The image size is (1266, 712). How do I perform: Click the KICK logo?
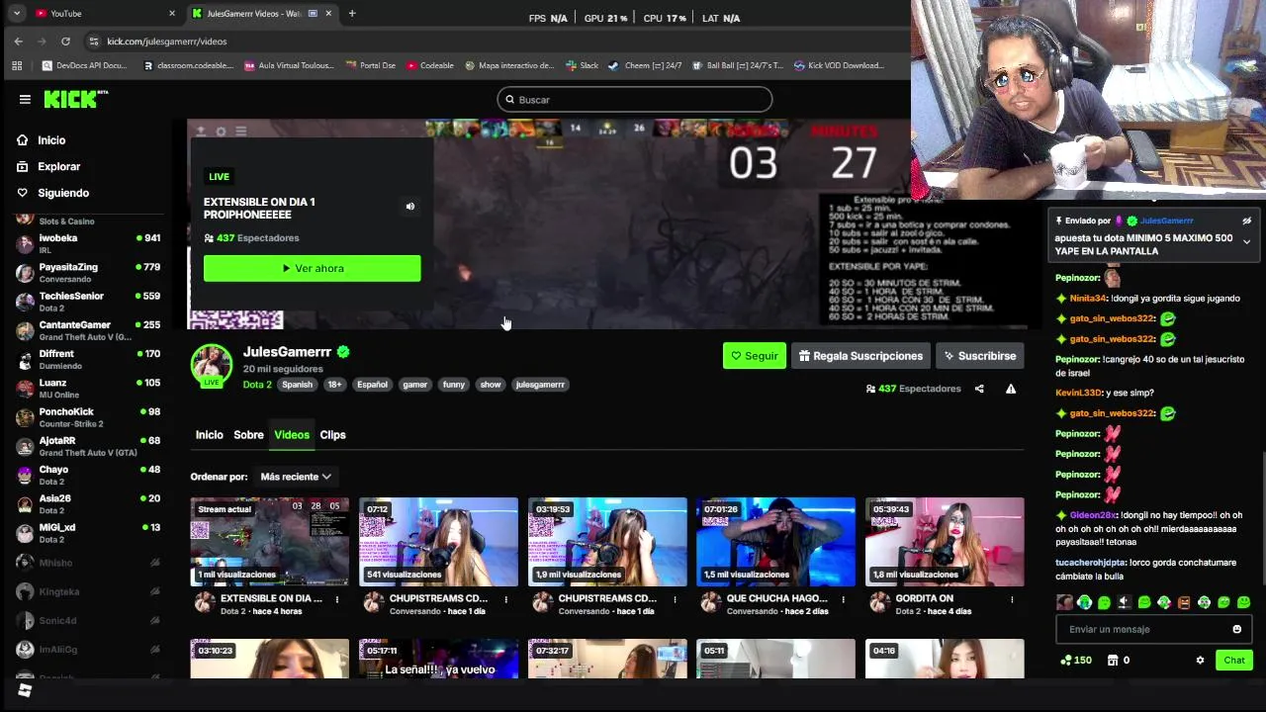(x=75, y=99)
